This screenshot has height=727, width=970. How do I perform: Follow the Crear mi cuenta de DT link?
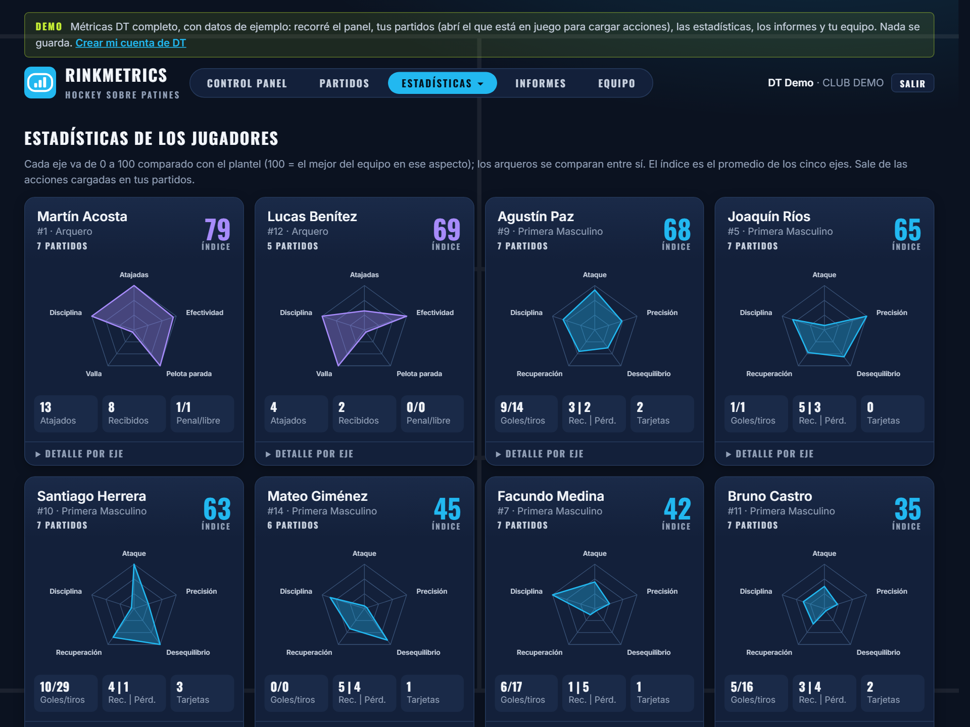point(131,43)
